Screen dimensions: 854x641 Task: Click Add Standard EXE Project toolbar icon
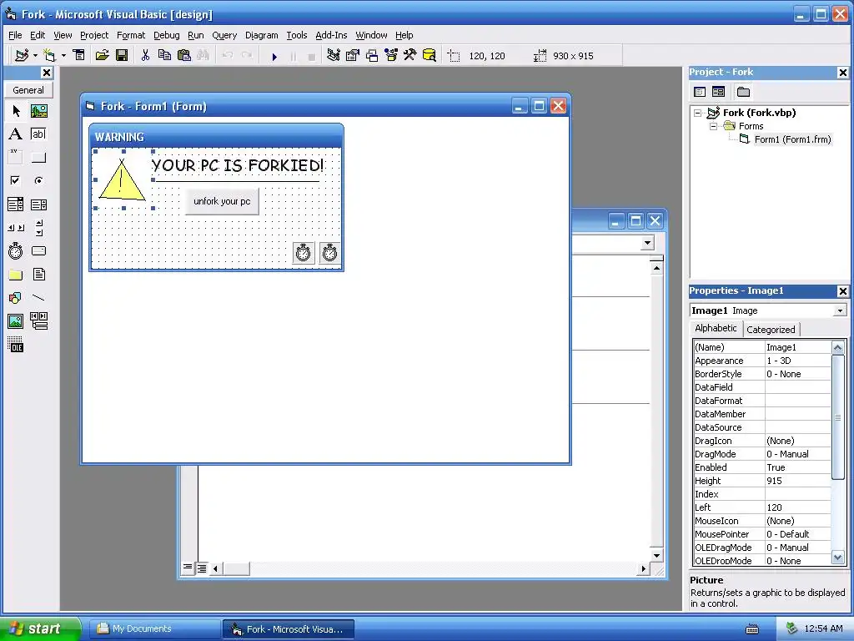22,56
